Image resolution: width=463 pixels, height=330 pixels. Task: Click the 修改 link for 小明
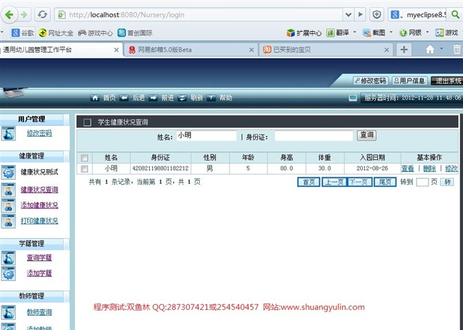[x=451, y=168]
